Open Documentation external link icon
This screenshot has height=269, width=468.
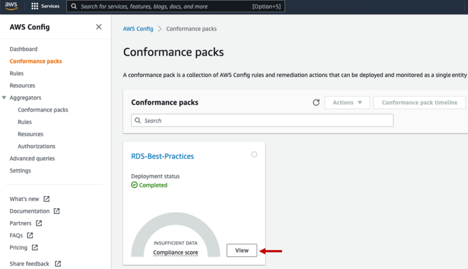point(57,211)
